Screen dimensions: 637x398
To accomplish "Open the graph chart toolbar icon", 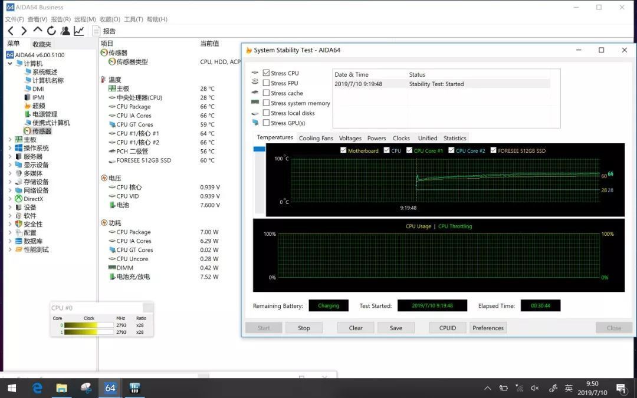I will [x=79, y=31].
